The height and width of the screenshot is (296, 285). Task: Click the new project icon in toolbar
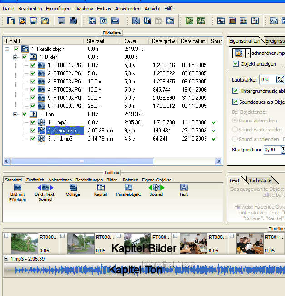click(x=10, y=21)
